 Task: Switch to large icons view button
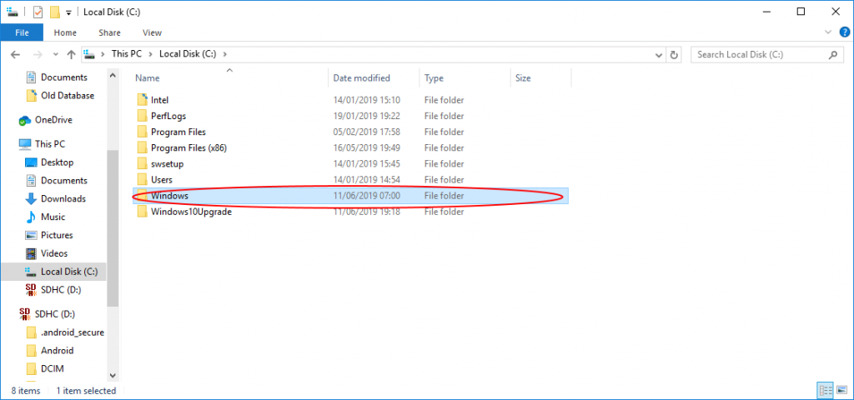point(842,390)
